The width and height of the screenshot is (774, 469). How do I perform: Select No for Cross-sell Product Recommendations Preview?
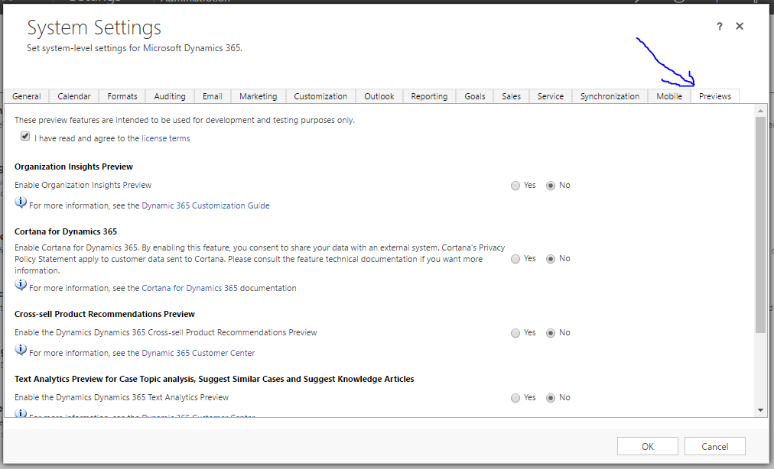(551, 333)
